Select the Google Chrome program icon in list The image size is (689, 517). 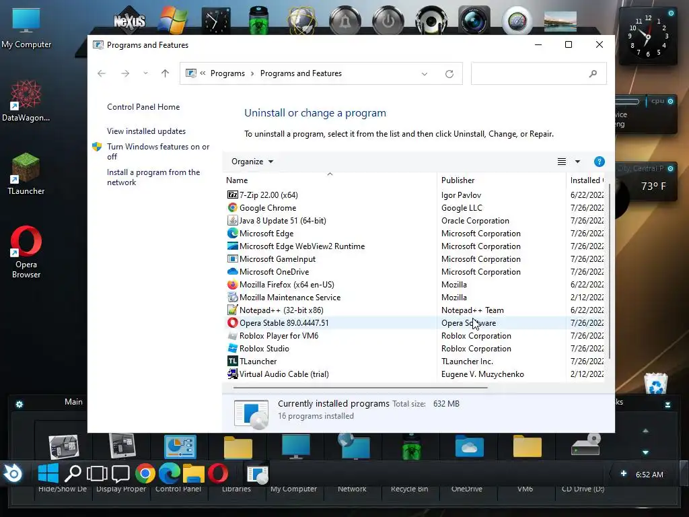coord(232,207)
